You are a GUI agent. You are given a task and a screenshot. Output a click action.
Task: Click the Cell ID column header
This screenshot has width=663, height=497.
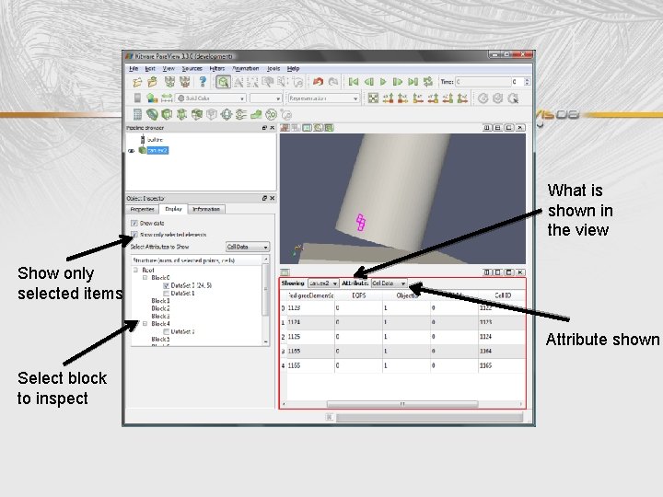pos(503,295)
